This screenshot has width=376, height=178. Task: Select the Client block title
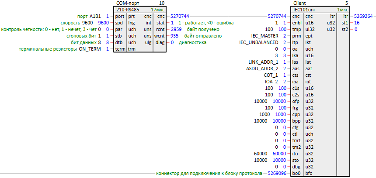pos(299,3)
